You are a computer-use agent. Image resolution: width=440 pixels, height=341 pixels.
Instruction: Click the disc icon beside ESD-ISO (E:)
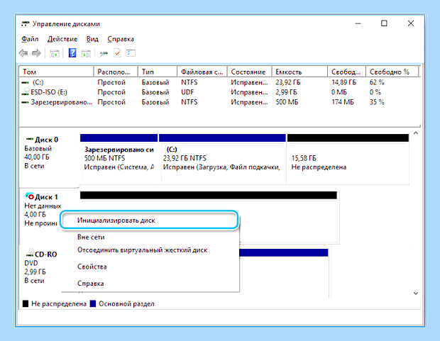click(26, 91)
